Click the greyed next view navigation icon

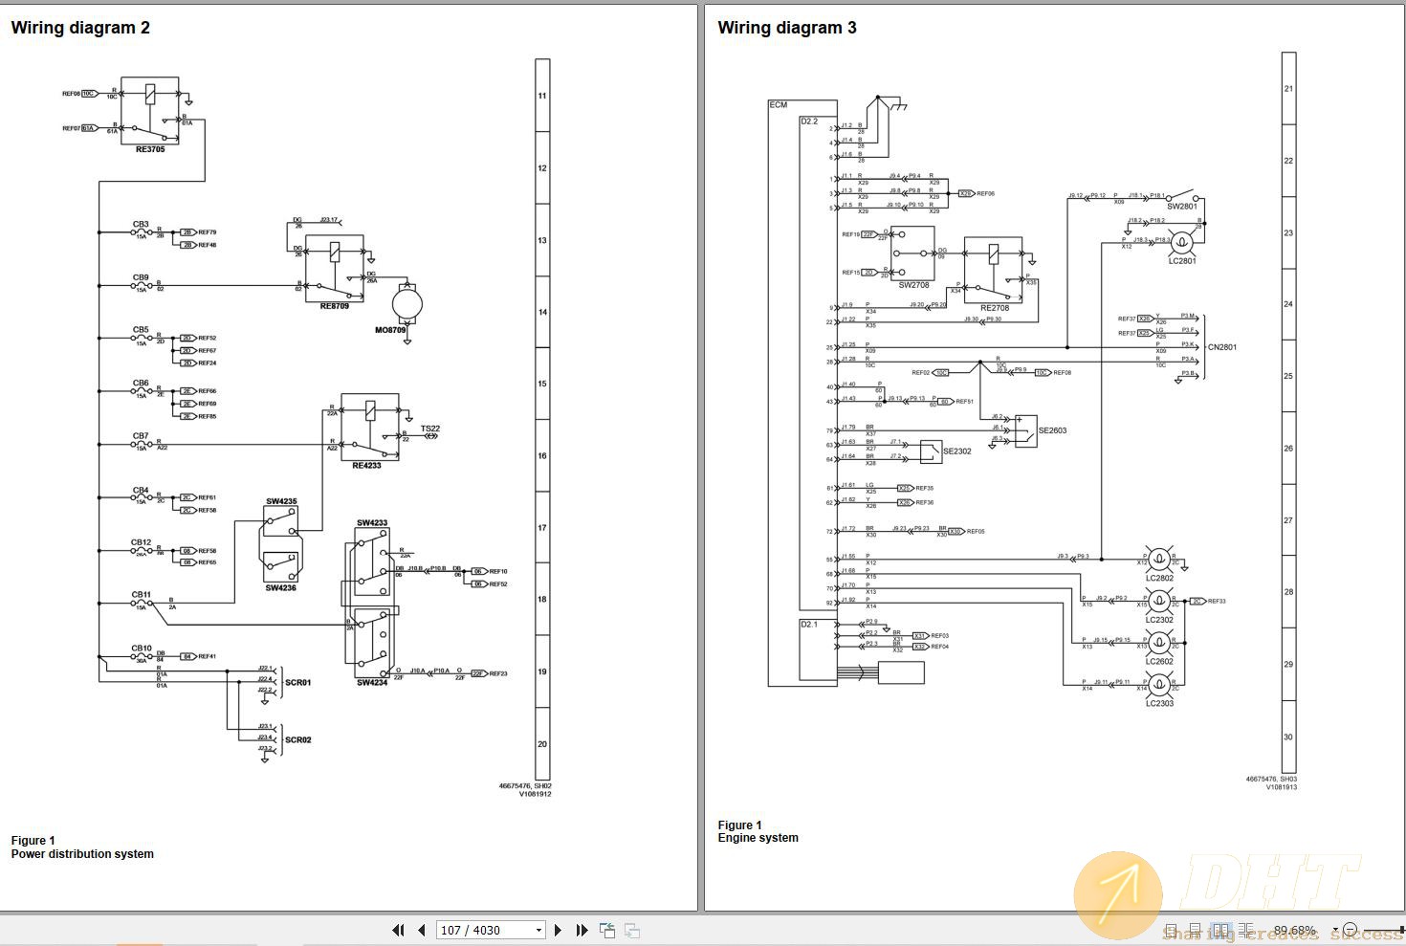point(632,930)
